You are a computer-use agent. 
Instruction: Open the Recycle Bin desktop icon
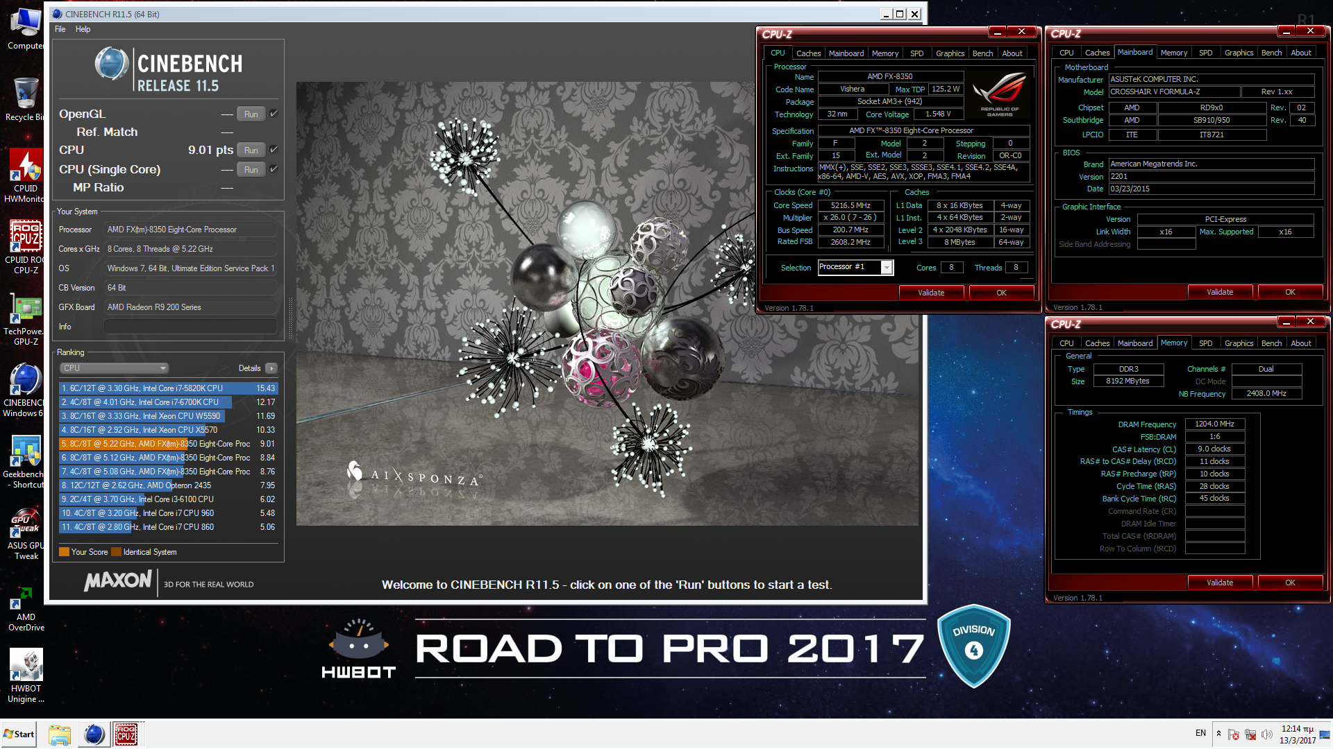tap(25, 99)
